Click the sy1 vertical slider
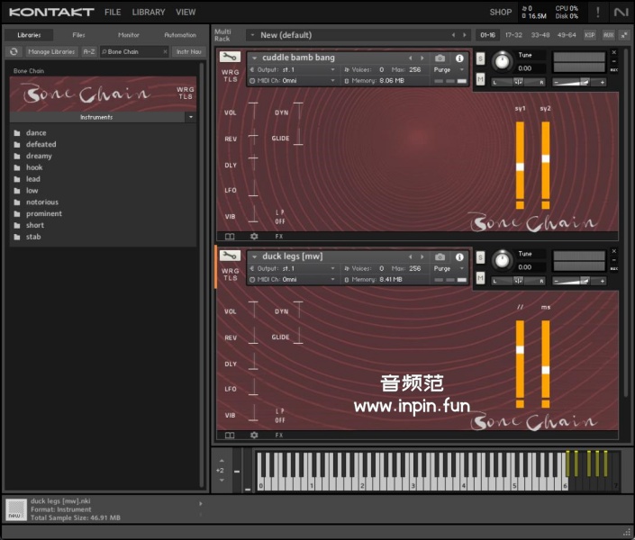The width and height of the screenshot is (635, 540). (520, 166)
